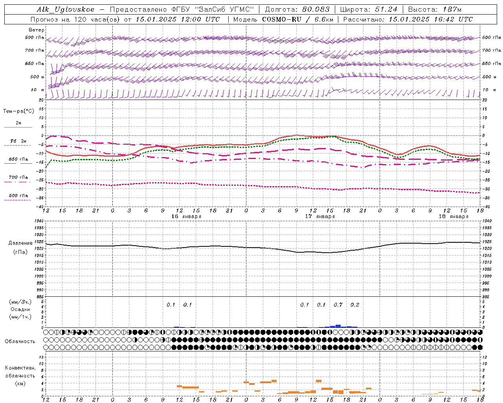Select the 'Модель COSMO-RU / 6.6км' text

tap(283, 19)
